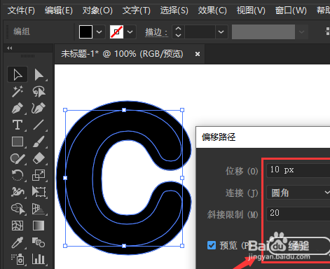Select the Direct Selection tool

39,74
